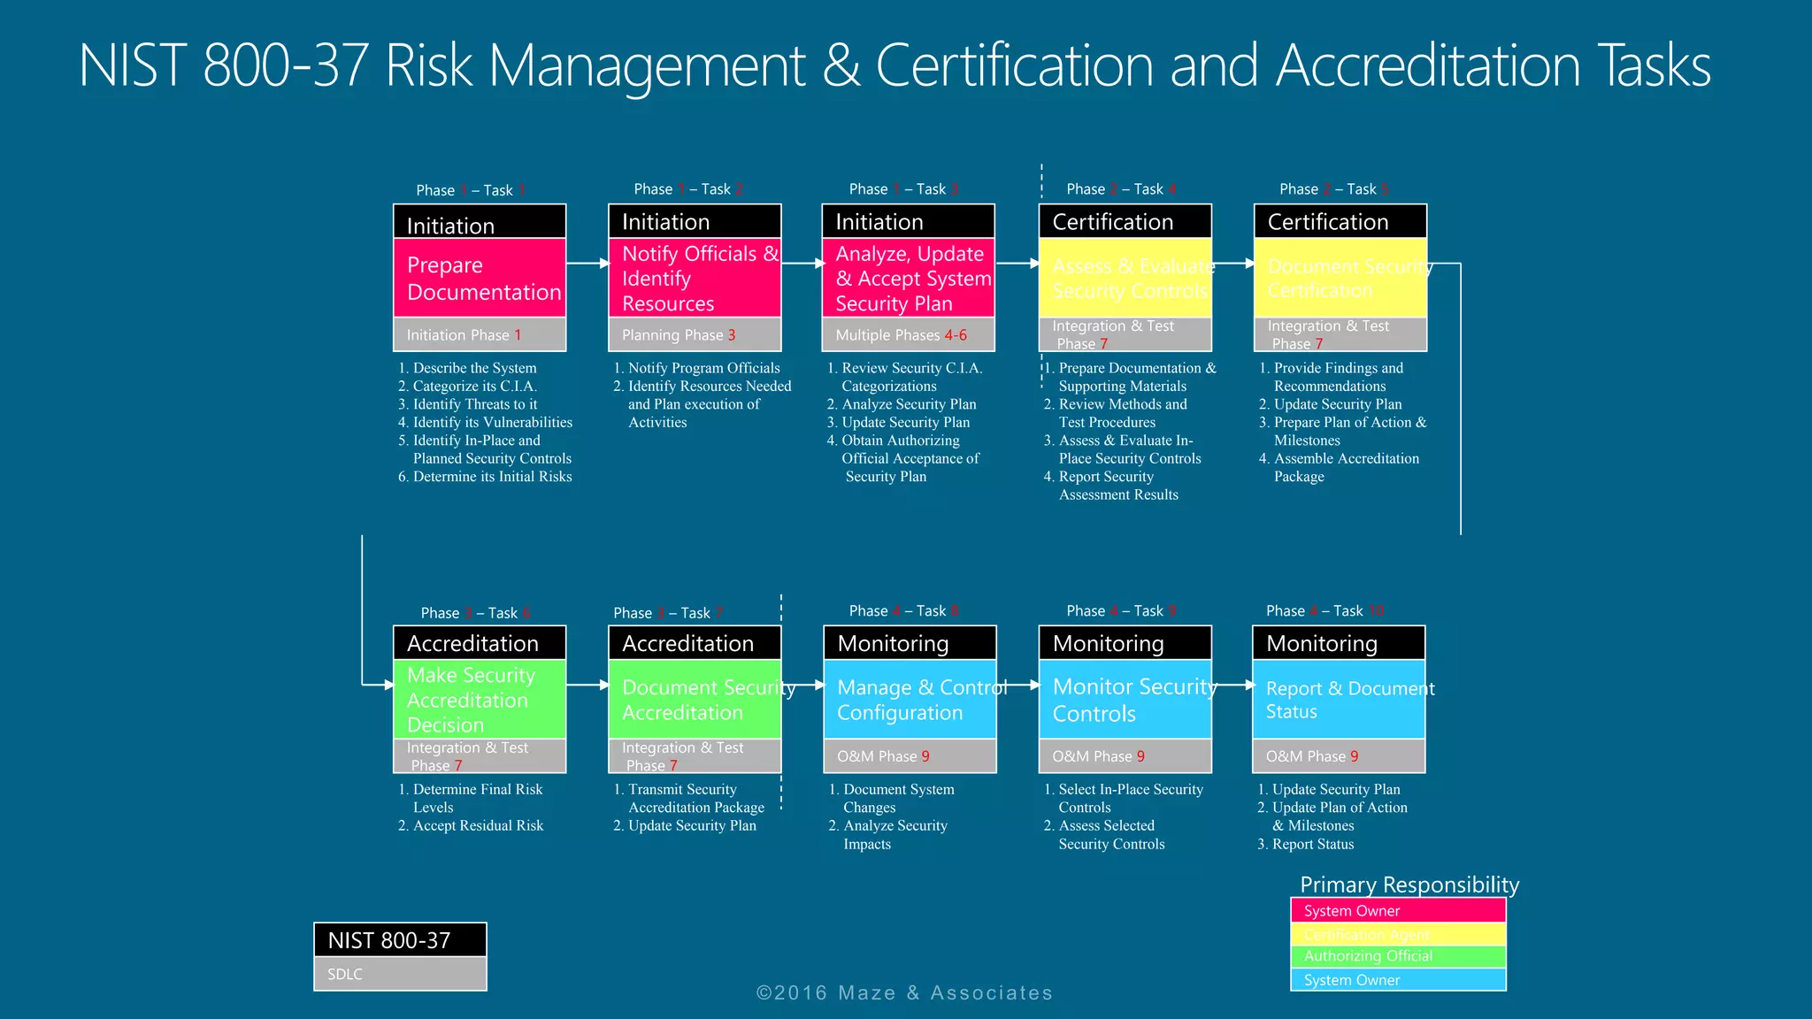Click O&M Phase 9 under Monitor Security Controls
1812x1019 pixels.
tap(1125, 756)
